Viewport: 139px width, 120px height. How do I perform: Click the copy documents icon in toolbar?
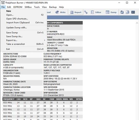point(127,12)
